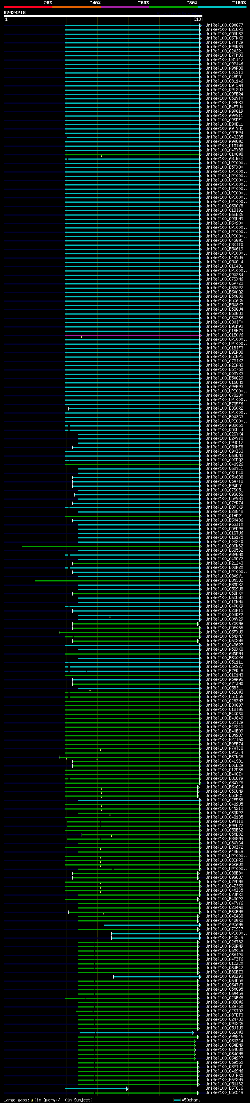Click the white query sequence bar
Screen dimensions: 250x1103
[103, 16]
